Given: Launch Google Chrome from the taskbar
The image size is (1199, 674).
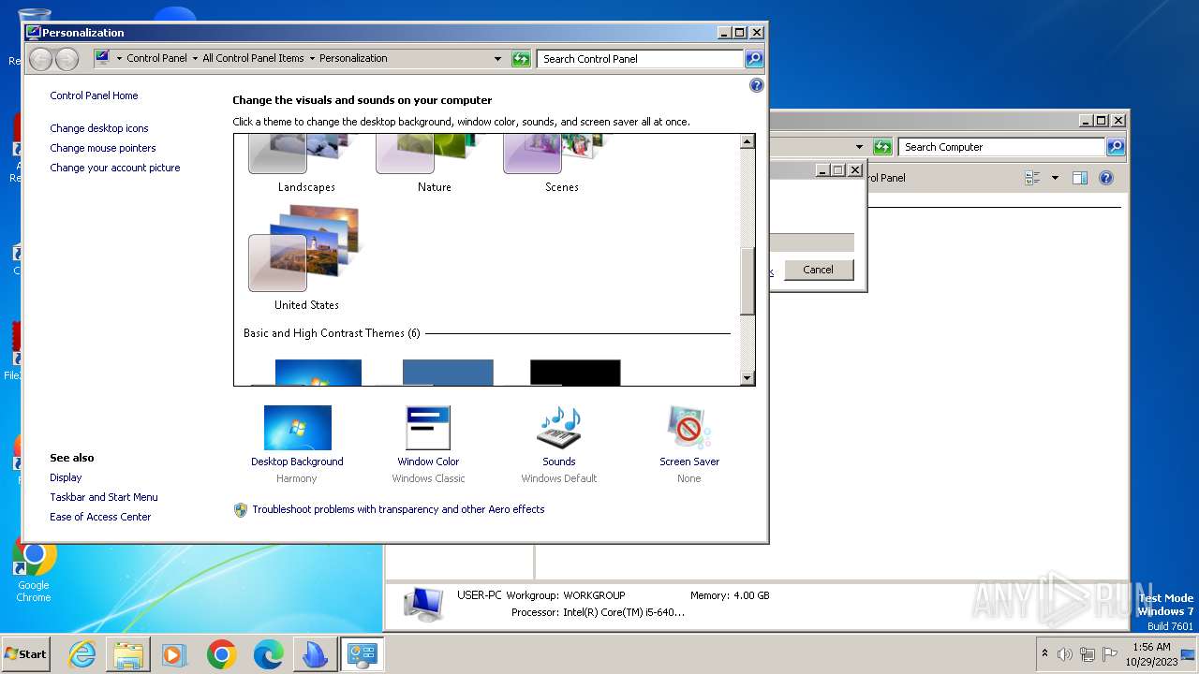Looking at the screenshot, I should pos(221,654).
